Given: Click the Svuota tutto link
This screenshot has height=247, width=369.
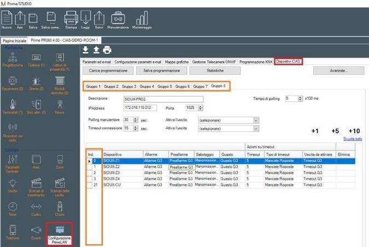Looking at the screenshot, I should point(353,139).
